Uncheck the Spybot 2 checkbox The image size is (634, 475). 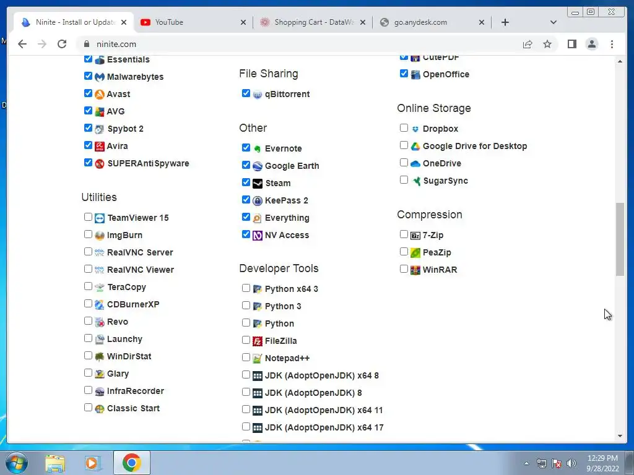88,128
